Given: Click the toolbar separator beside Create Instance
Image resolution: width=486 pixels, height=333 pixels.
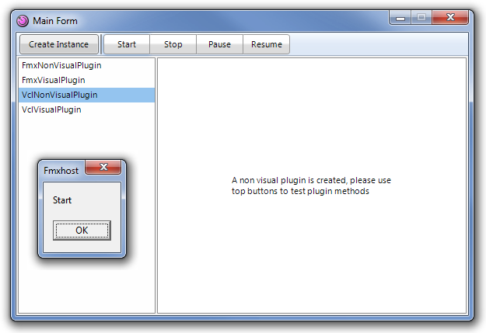Looking at the screenshot, I should point(101,44).
